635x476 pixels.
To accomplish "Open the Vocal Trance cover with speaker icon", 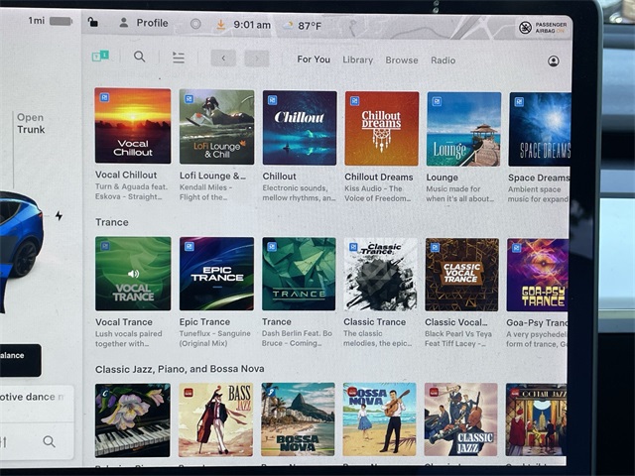I will click(133, 274).
